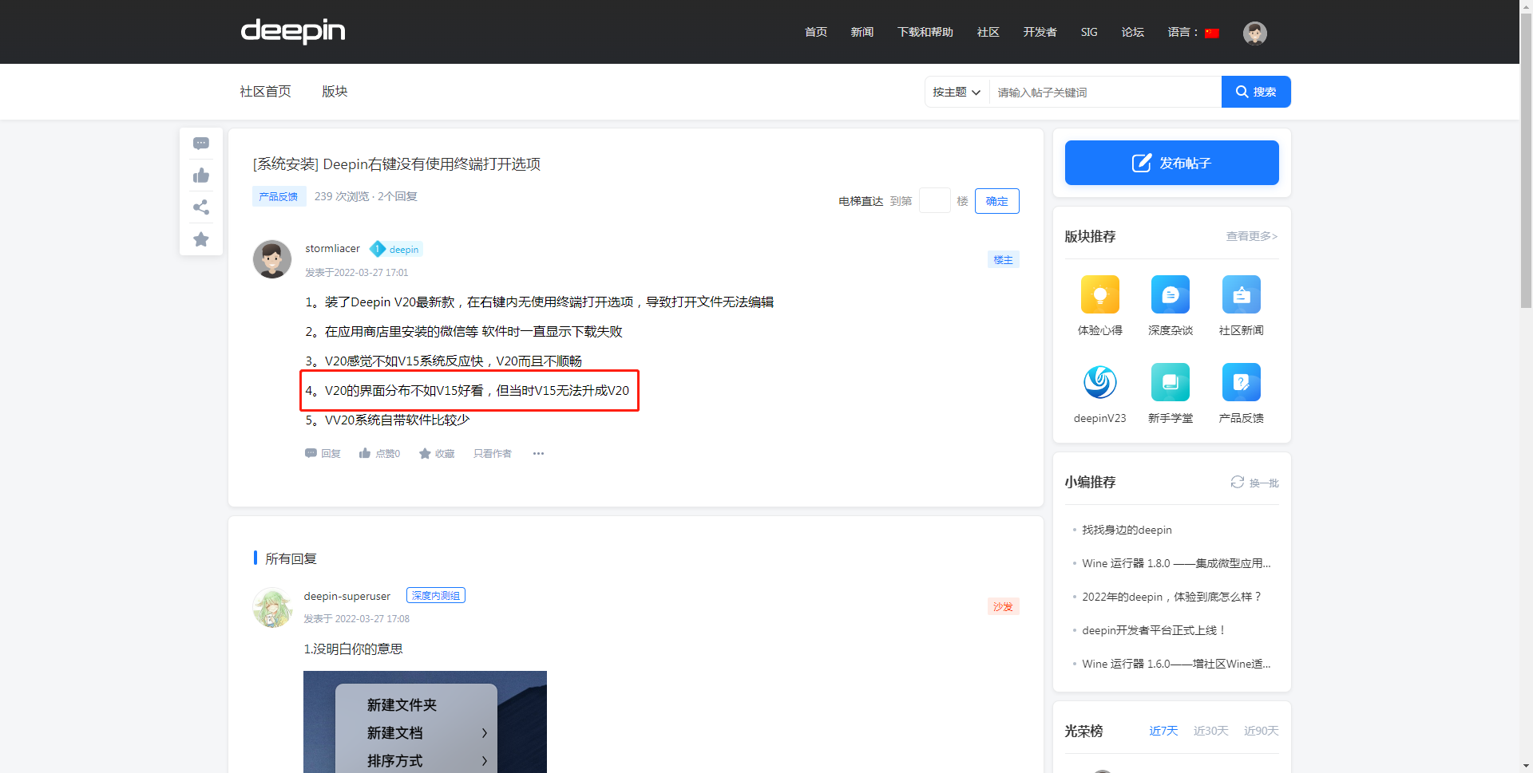Open deepin开发者平台正式上线 post
Screen dimensions: 1533x773
tap(1154, 630)
